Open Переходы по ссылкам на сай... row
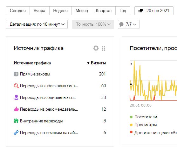 click(60, 133)
